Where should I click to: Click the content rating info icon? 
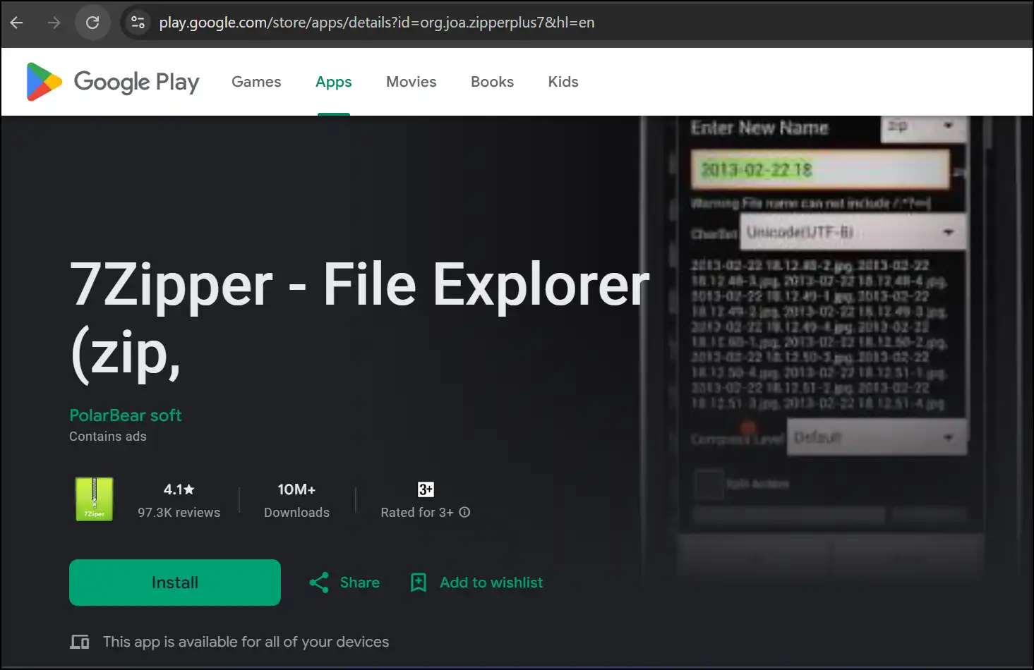[x=464, y=512]
